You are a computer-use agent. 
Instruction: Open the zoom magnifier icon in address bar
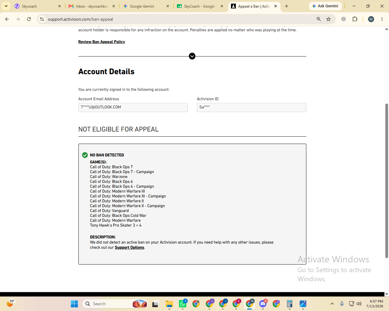click(x=319, y=19)
